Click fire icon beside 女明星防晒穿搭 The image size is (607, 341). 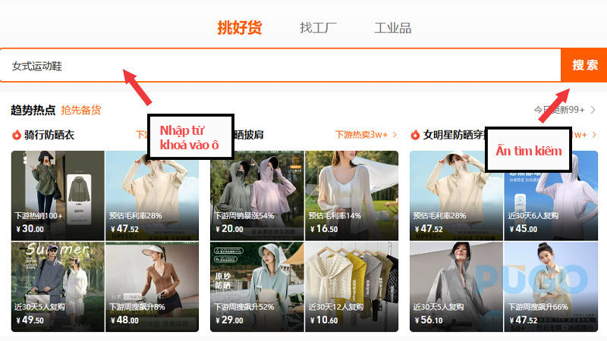[x=415, y=135]
